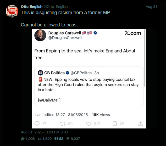166x146 pixels.
Task: Click the bookmark icon with 22
Action: point(114,123)
